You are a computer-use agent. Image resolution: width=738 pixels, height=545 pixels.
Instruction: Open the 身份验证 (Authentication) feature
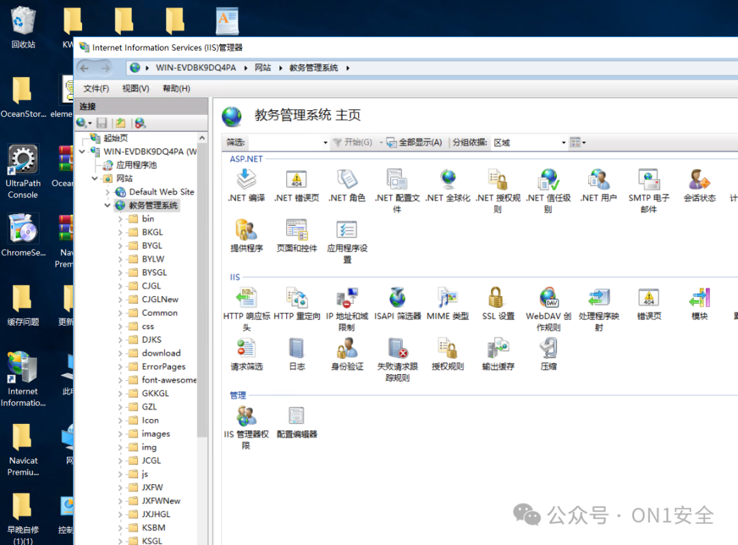click(x=346, y=354)
